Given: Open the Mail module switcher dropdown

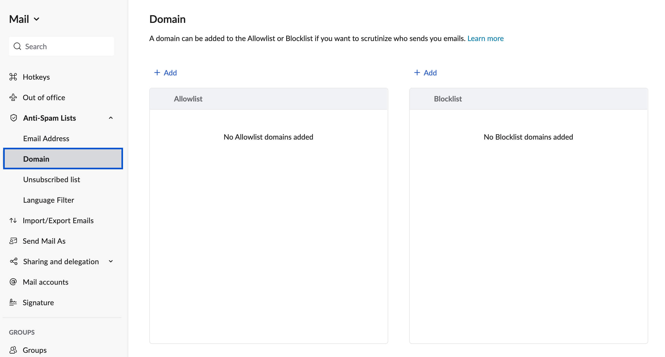Looking at the screenshot, I should 37,19.
